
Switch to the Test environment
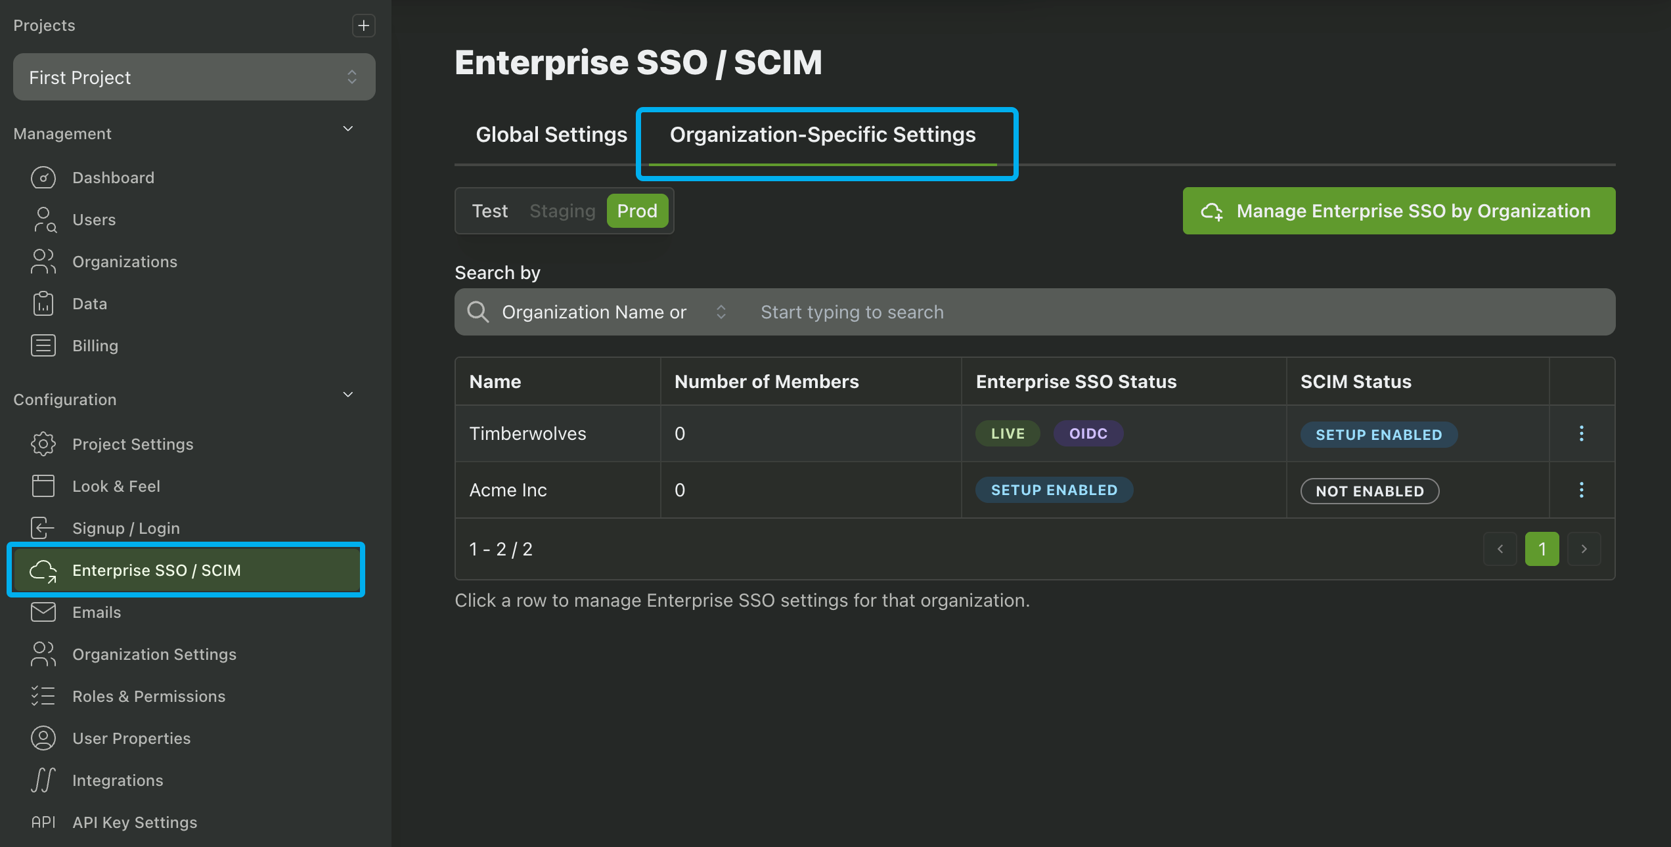coord(489,211)
